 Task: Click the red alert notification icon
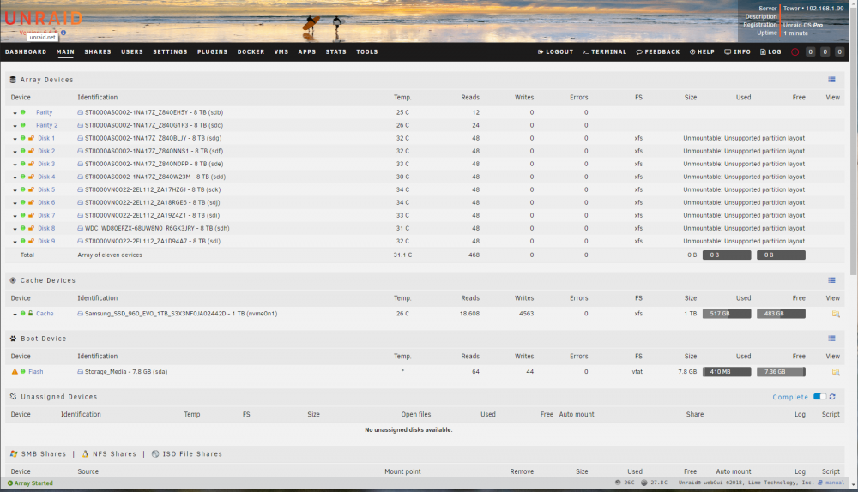pos(795,52)
